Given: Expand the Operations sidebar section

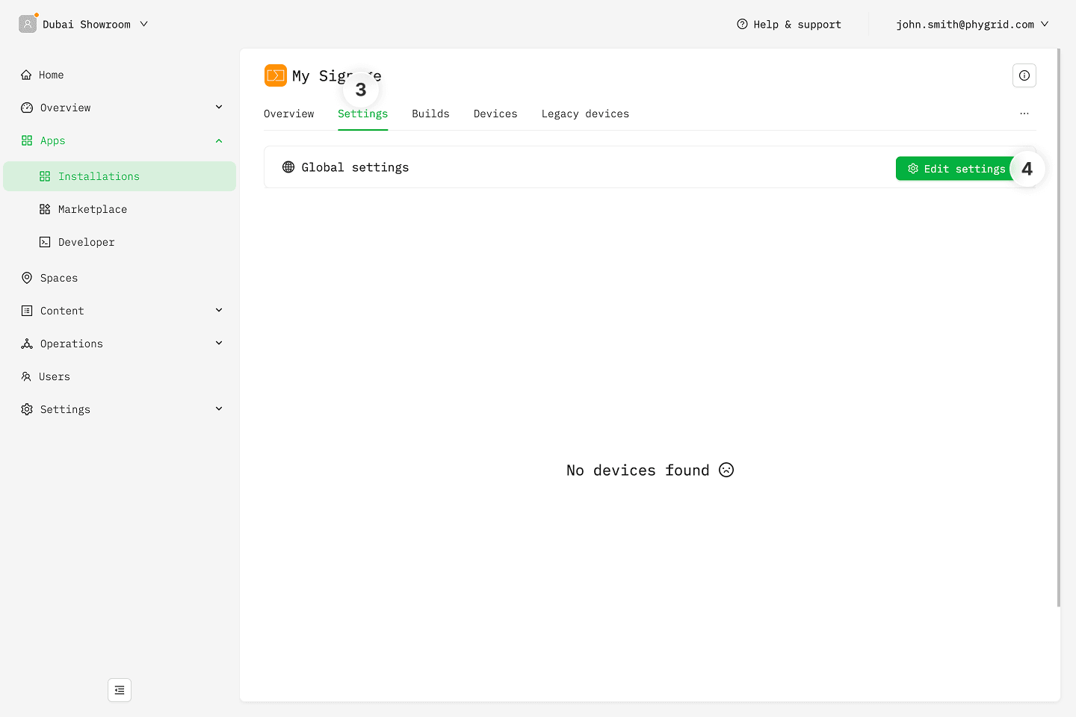Looking at the screenshot, I should (x=219, y=344).
